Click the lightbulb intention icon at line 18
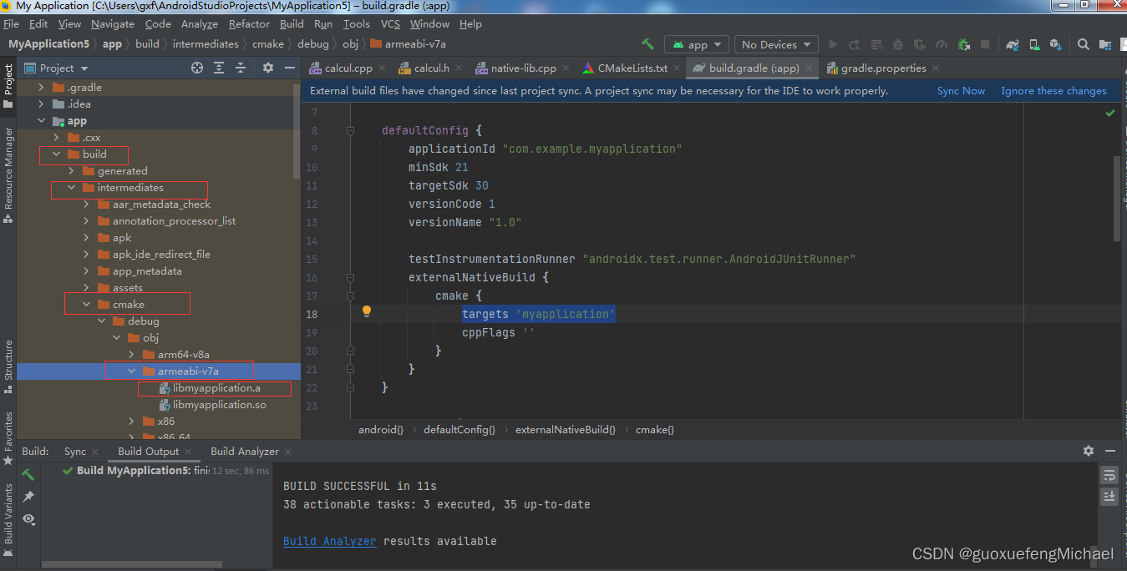 point(366,311)
